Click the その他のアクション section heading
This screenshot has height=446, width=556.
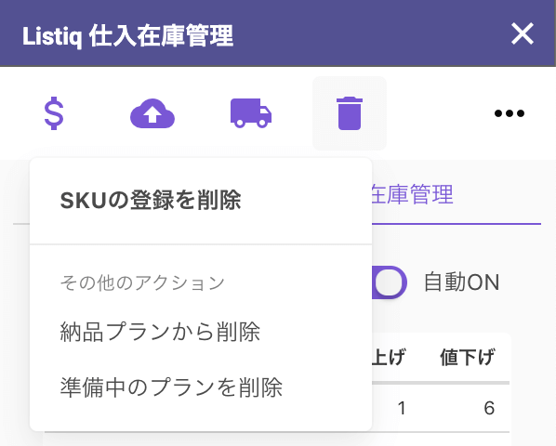pyautogui.click(x=142, y=282)
